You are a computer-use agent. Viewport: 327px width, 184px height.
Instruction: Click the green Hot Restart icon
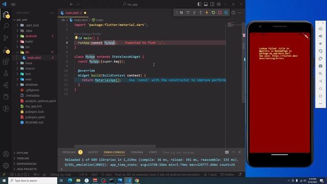[x=213, y=13]
